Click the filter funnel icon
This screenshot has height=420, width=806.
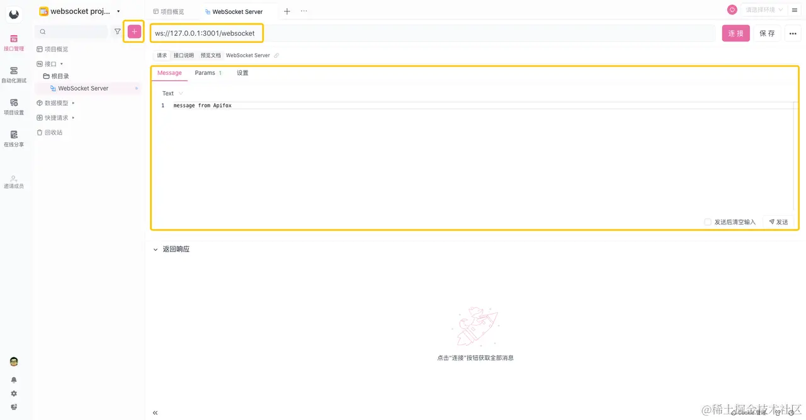(x=117, y=31)
